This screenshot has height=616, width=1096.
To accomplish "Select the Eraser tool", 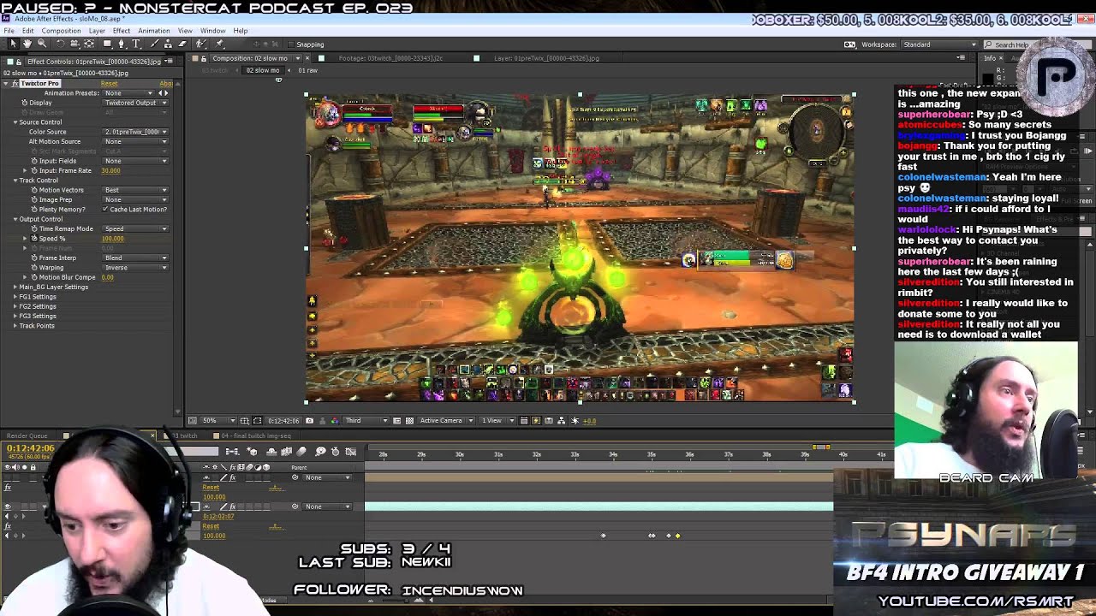I will (x=182, y=44).
